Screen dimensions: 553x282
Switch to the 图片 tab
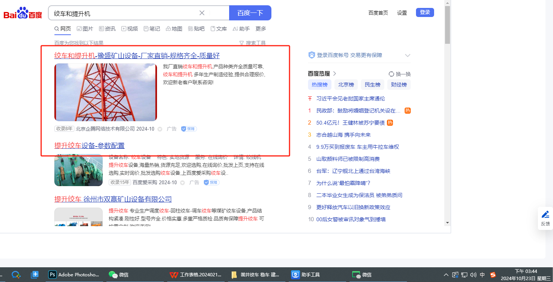(x=85, y=29)
